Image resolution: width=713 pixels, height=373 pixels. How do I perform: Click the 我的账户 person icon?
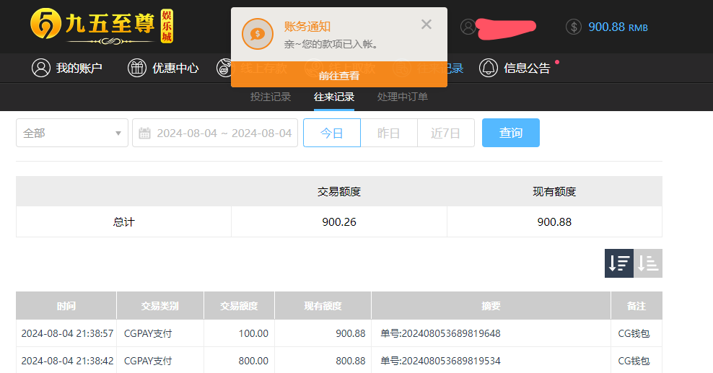41,68
